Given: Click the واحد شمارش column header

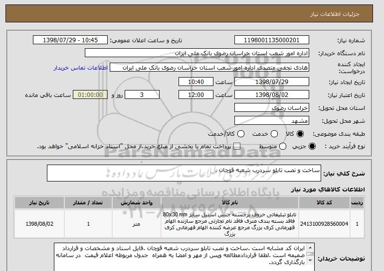Looking at the screenshot, I should (x=137, y=203).
